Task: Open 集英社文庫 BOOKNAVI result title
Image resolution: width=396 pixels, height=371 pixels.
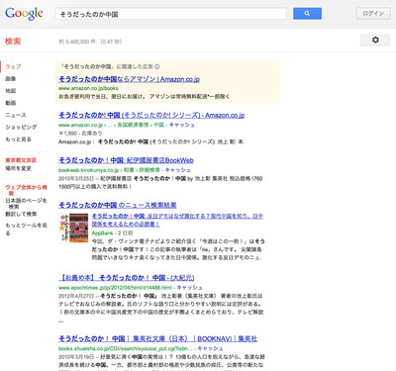Action: point(157,338)
